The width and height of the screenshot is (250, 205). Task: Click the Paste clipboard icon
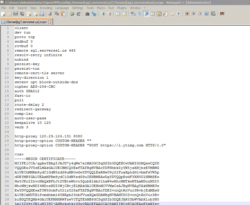click(63, 14)
